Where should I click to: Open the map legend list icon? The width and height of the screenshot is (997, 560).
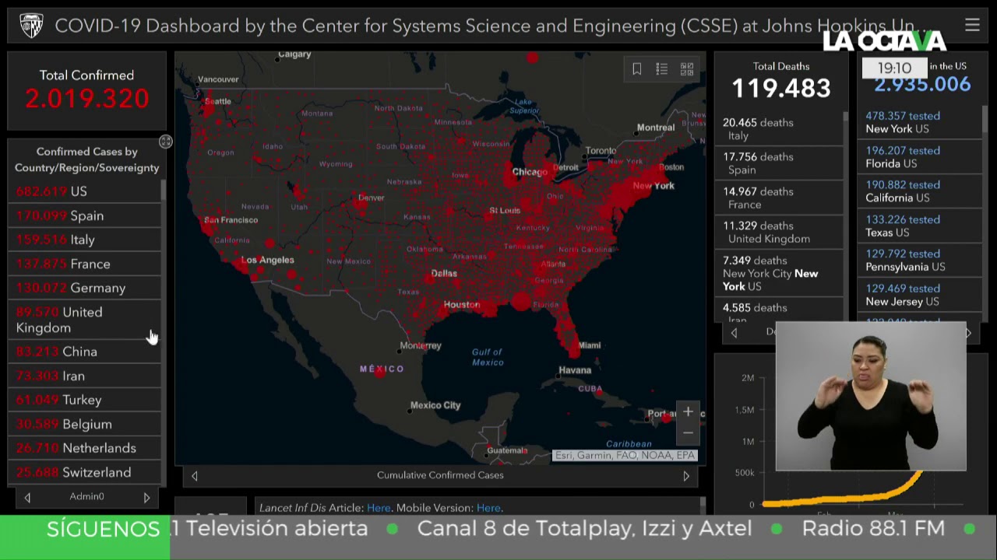661,69
